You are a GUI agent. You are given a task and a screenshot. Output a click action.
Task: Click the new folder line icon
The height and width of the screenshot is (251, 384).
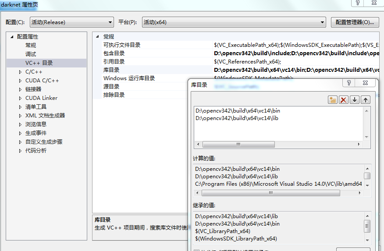click(333, 100)
